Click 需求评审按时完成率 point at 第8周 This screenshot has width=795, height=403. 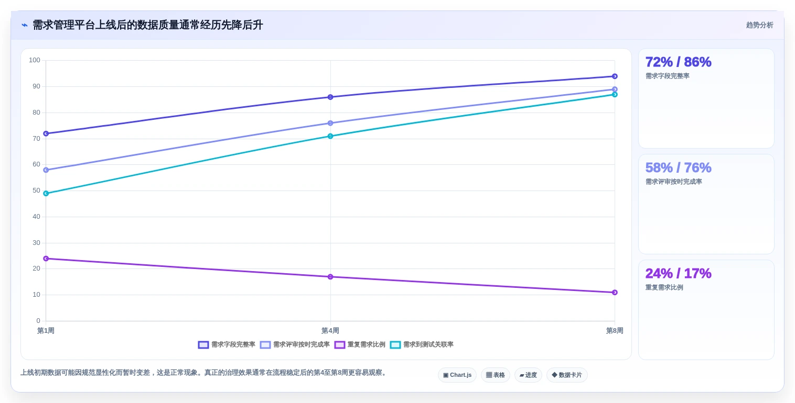[615, 89]
